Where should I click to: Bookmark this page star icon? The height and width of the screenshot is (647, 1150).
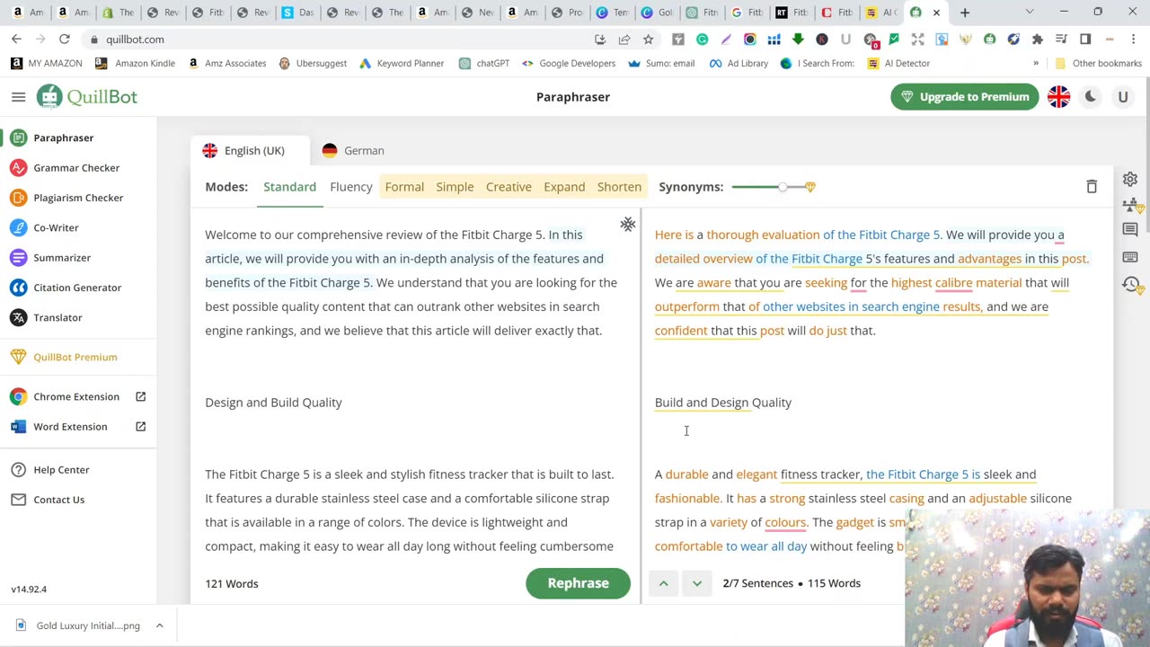(x=648, y=40)
